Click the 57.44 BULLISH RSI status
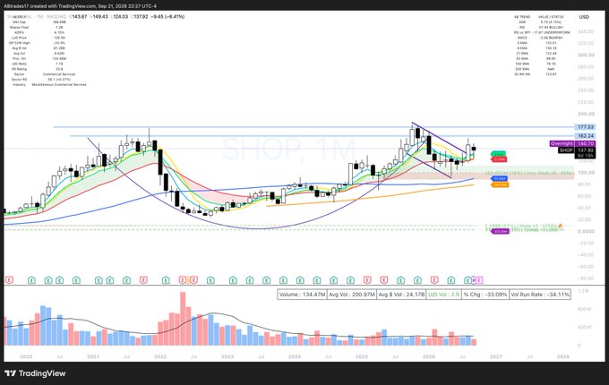609x385 pixels. pos(551,27)
